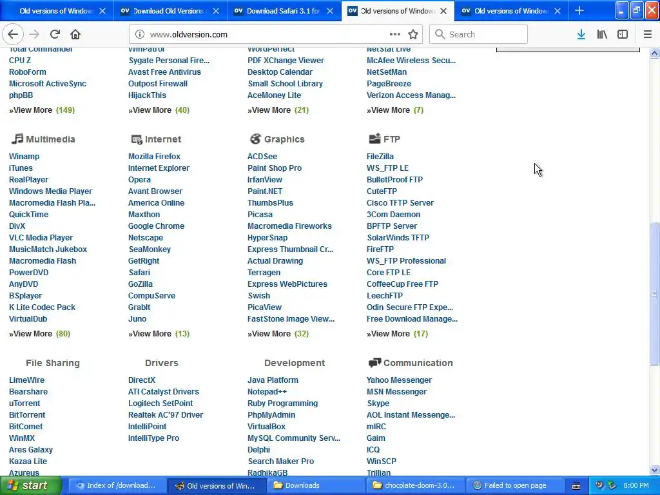The image size is (660, 495).
Task: Open the HijackThis link
Action: 147,95
